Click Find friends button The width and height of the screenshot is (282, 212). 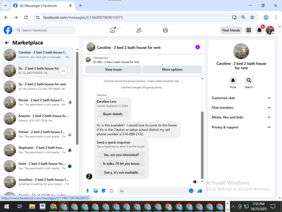231,30
